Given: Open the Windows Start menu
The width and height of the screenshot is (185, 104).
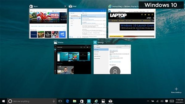Looking at the screenshot, I should [4, 101].
